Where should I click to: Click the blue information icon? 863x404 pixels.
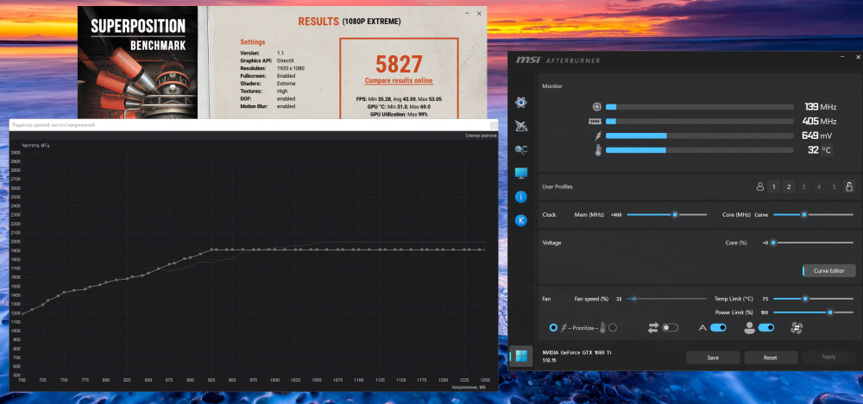tap(521, 197)
